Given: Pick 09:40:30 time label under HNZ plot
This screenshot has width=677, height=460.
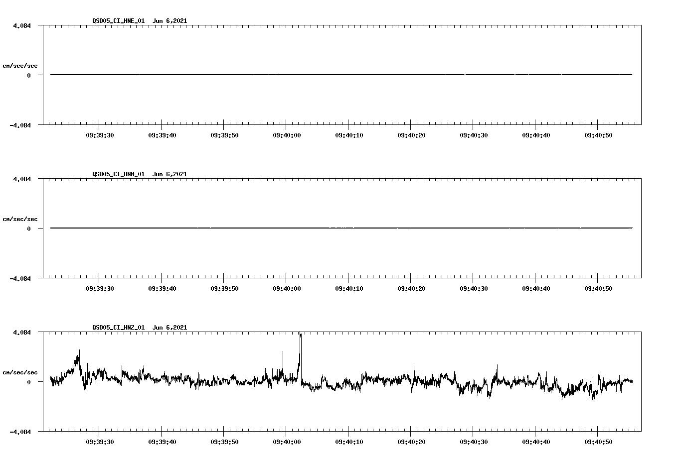Looking at the screenshot, I should pyautogui.click(x=474, y=442).
